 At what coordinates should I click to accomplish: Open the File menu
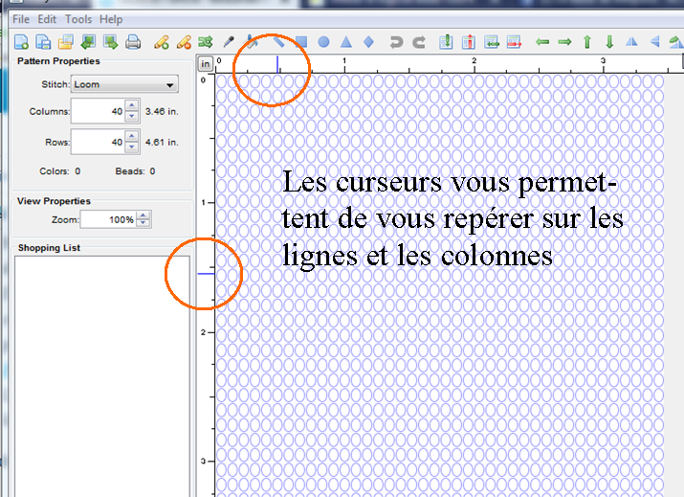point(20,19)
